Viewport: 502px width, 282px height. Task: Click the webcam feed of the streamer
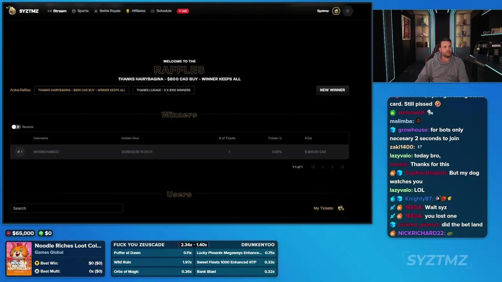437,46
